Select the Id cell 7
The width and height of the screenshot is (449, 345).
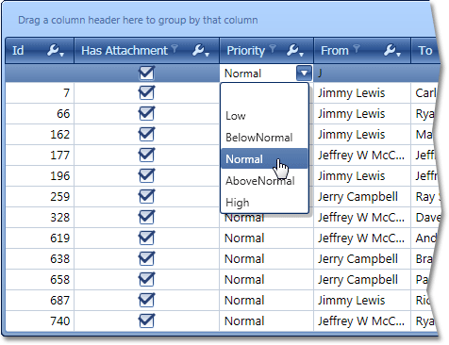[40, 92]
